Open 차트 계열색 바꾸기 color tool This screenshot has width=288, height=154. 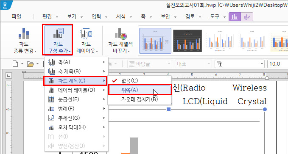coord(120,41)
